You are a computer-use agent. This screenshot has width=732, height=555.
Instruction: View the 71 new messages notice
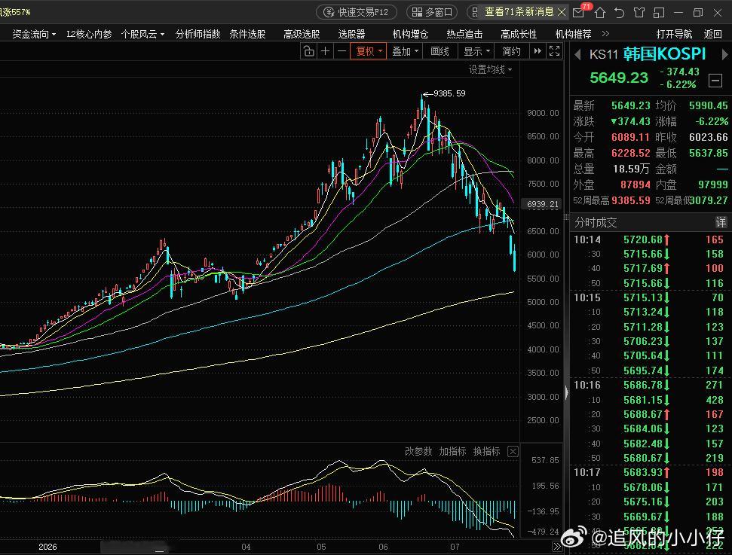click(x=519, y=11)
